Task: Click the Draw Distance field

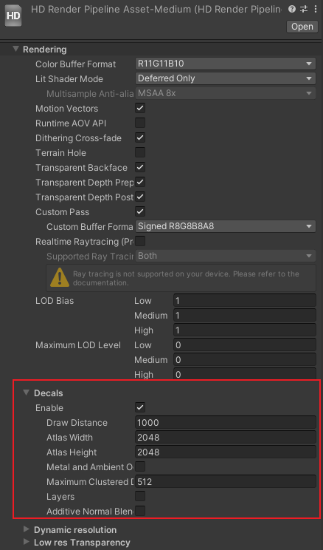Action: pos(226,422)
